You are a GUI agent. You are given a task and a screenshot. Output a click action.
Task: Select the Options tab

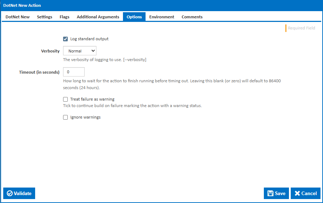click(134, 17)
